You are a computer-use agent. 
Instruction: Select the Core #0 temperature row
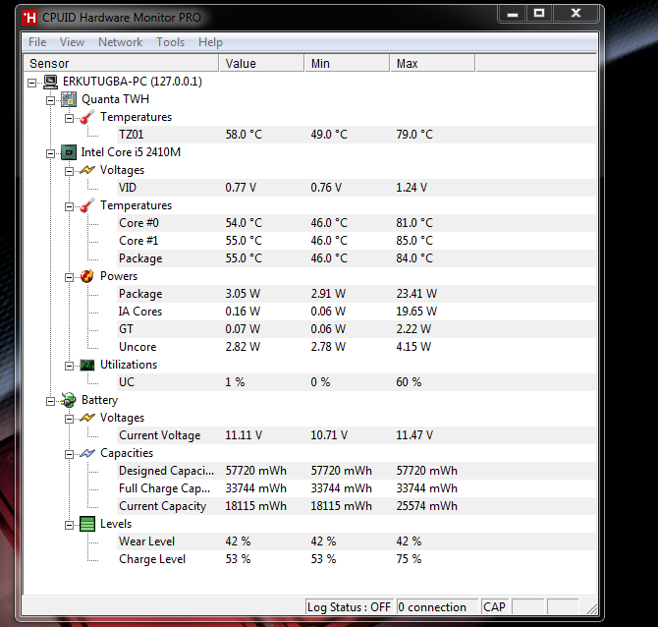[356, 223]
